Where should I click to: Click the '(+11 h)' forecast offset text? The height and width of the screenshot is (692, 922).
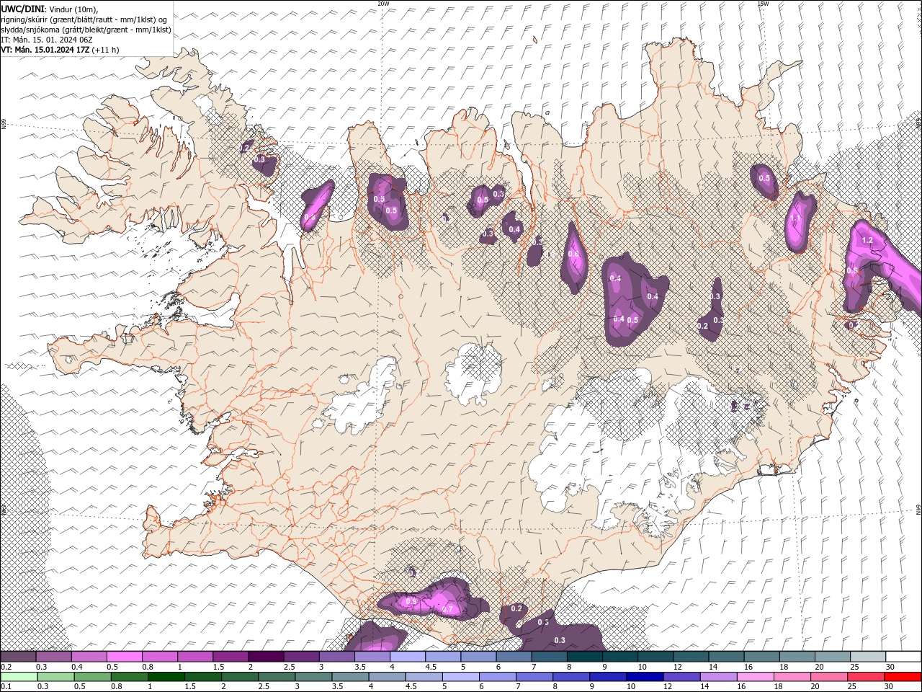coord(106,50)
